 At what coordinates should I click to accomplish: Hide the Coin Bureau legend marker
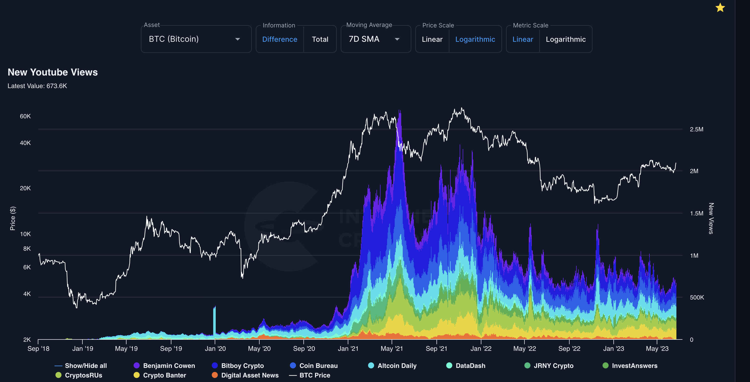coord(293,365)
